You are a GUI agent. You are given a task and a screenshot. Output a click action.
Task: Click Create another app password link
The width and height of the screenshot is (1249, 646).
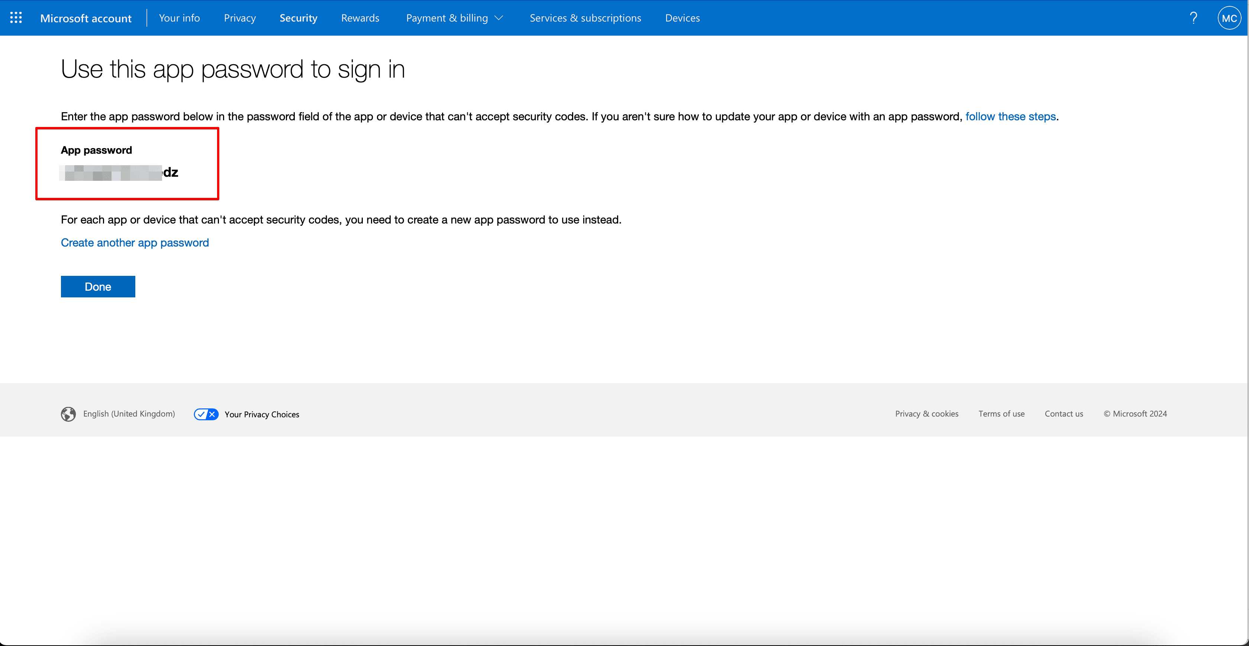click(x=135, y=242)
